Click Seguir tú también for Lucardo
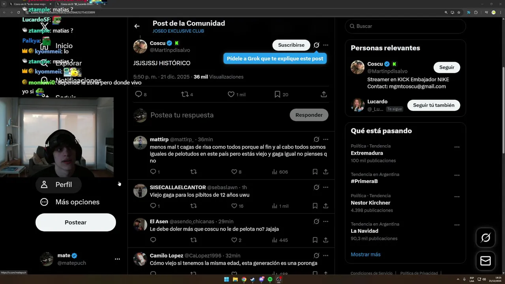This screenshot has width=505, height=284. [x=434, y=105]
